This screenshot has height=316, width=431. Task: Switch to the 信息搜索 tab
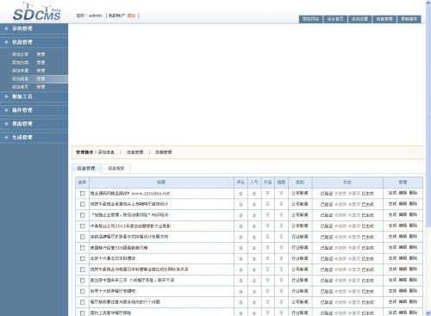tap(116, 169)
